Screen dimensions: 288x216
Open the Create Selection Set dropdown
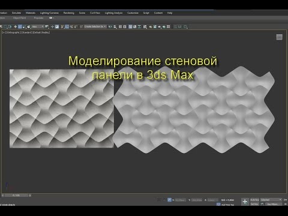(95, 26)
